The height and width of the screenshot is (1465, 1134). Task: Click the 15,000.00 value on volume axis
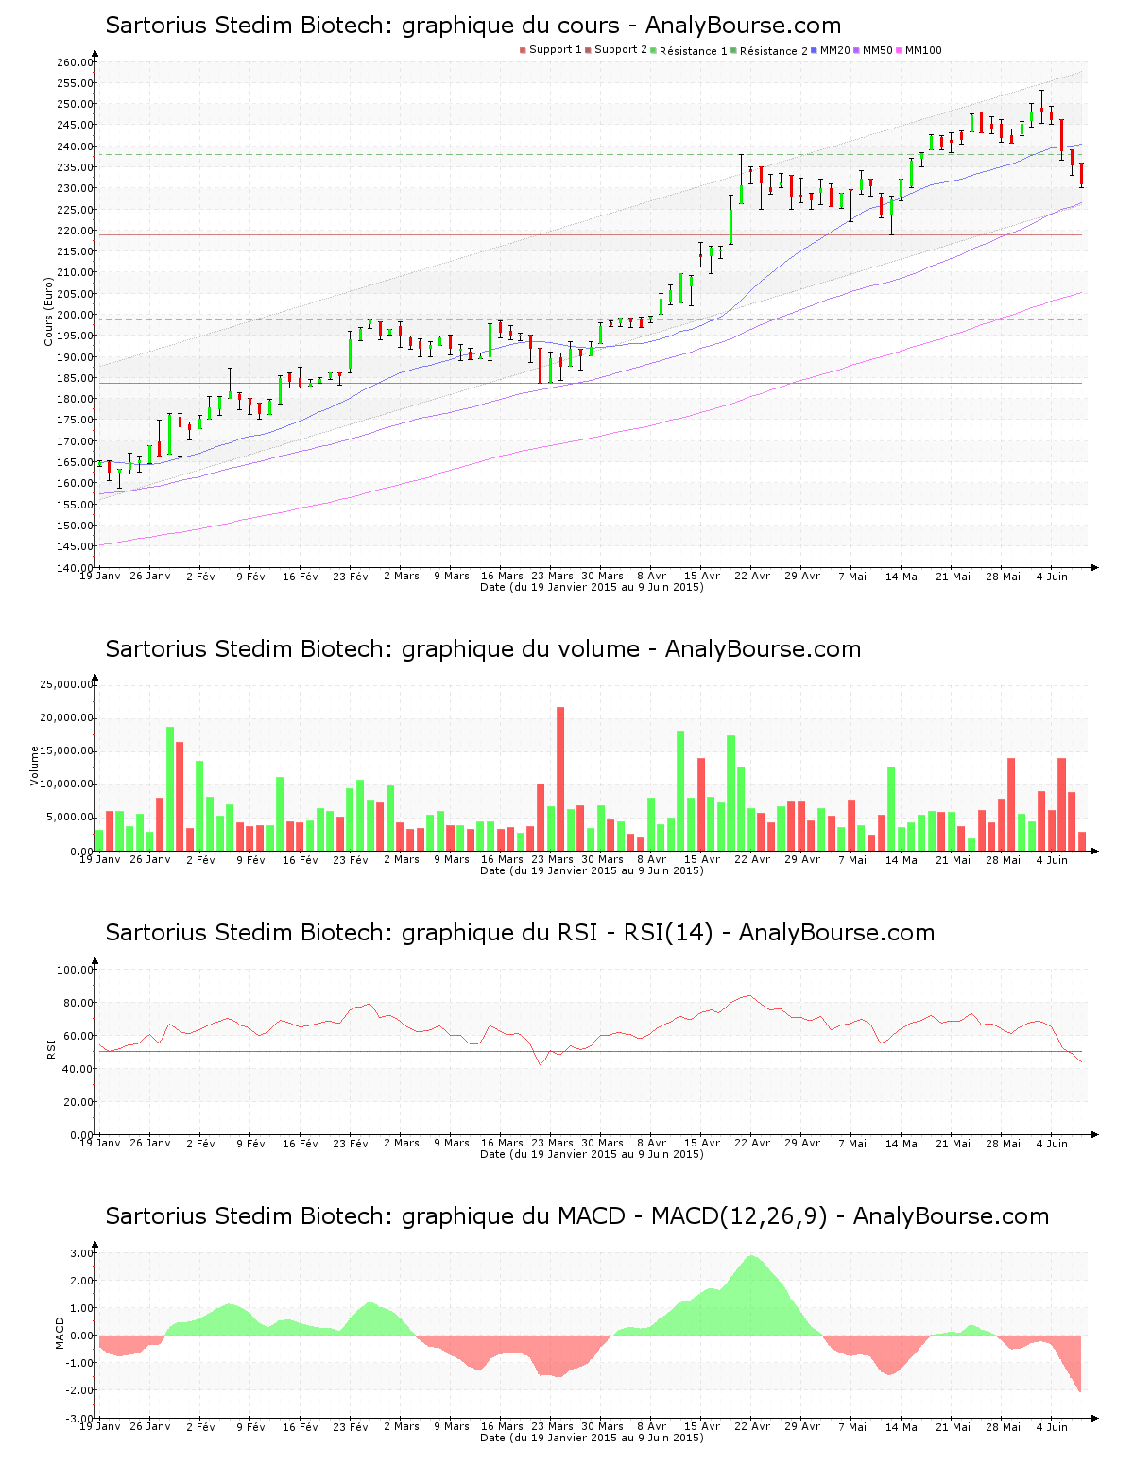point(66,750)
